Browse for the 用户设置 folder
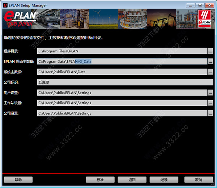217x188 pixels. [210, 93]
